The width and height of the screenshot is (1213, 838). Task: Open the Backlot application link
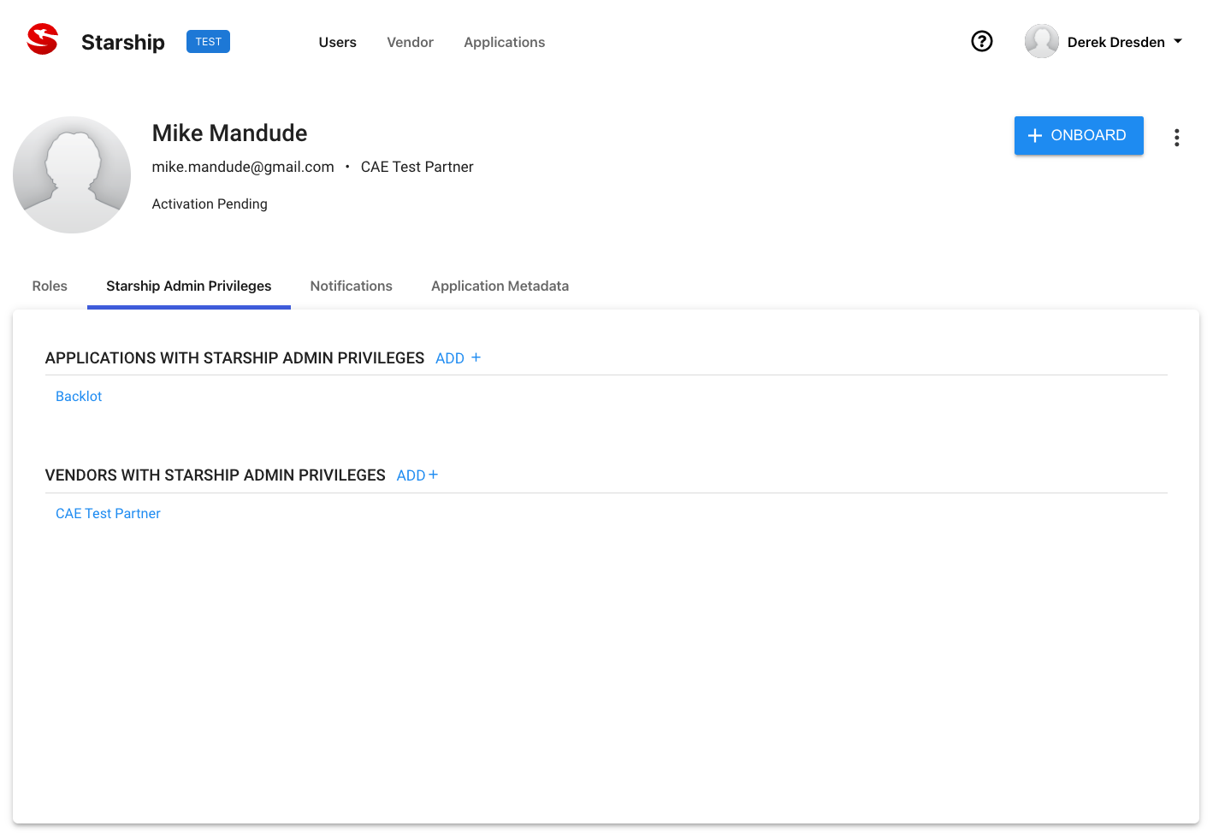coord(79,396)
